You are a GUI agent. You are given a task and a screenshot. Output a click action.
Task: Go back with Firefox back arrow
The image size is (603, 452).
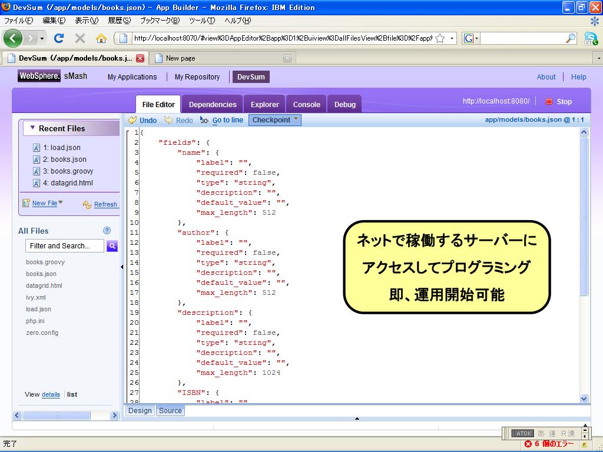point(13,38)
